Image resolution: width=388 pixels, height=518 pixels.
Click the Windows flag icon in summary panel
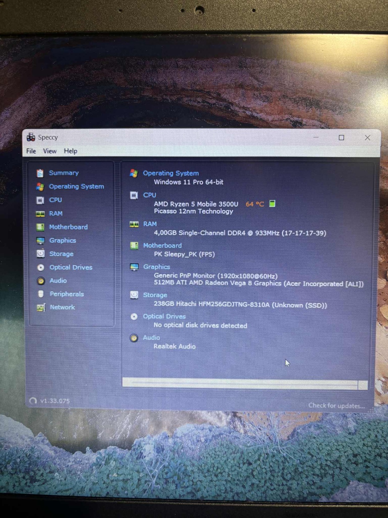click(x=134, y=173)
